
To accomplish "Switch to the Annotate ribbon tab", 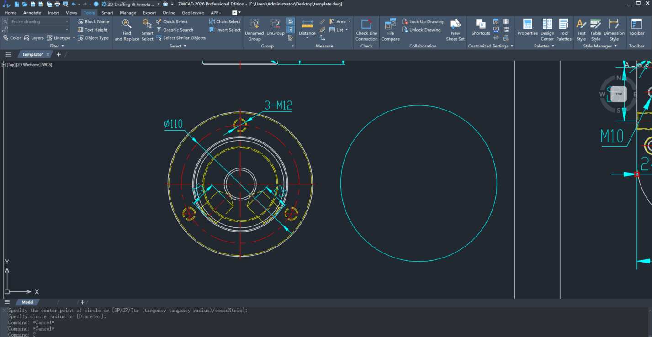I will (32, 13).
